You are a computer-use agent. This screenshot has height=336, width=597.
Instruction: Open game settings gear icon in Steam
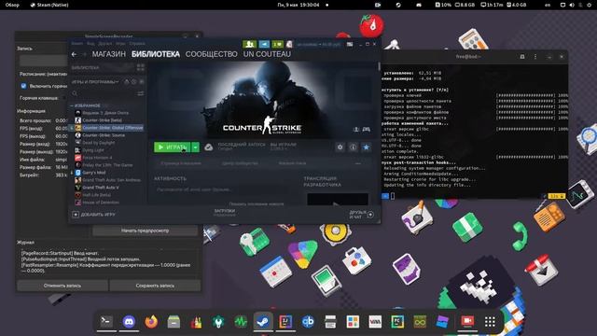(340, 147)
